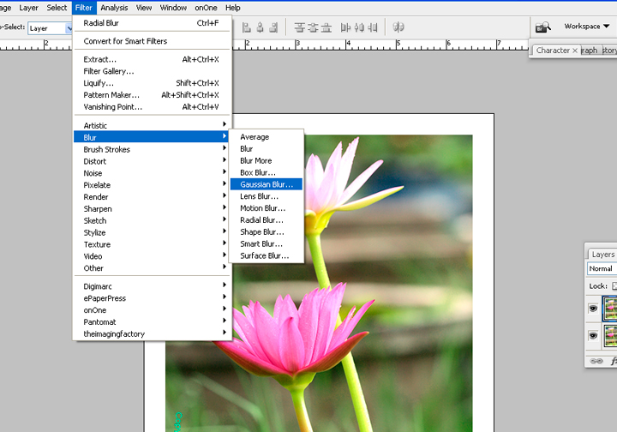The height and width of the screenshot is (432, 617).
Task: Close the Character tab with its x
Action: click(x=575, y=51)
